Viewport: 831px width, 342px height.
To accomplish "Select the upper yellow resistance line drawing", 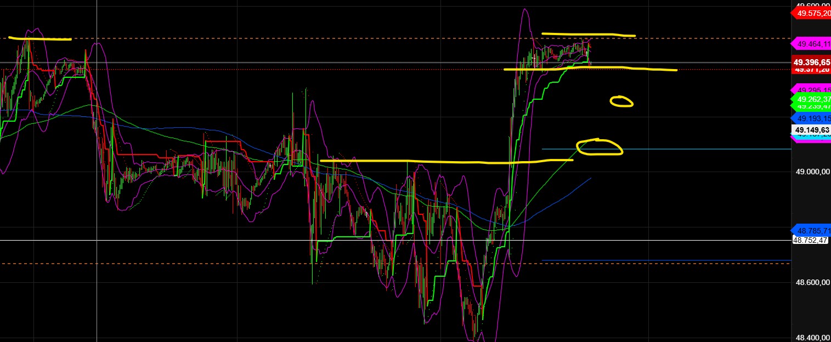I will tap(587, 34).
